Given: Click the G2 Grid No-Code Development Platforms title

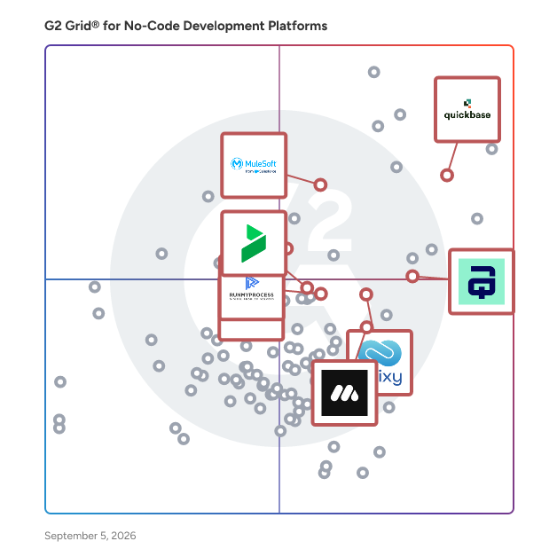Looking at the screenshot, I should [185, 26].
